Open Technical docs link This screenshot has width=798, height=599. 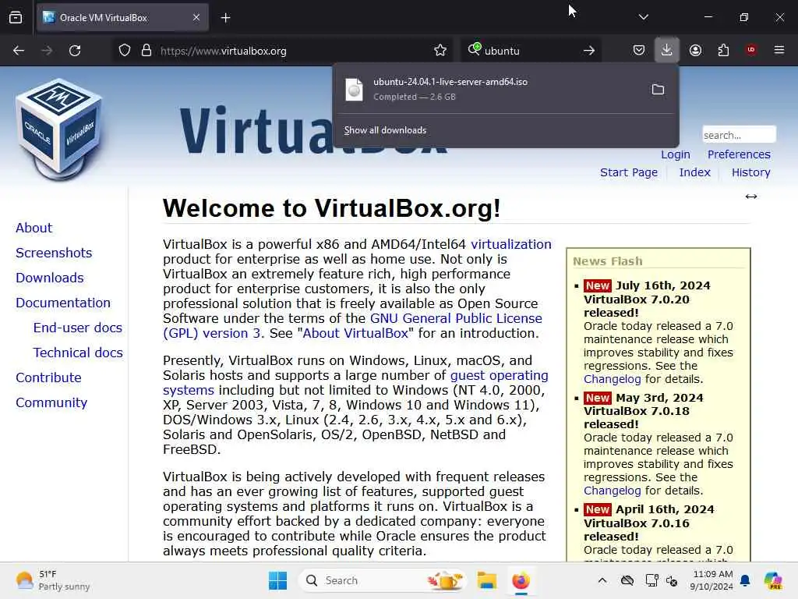pyautogui.click(x=78, y=353)
